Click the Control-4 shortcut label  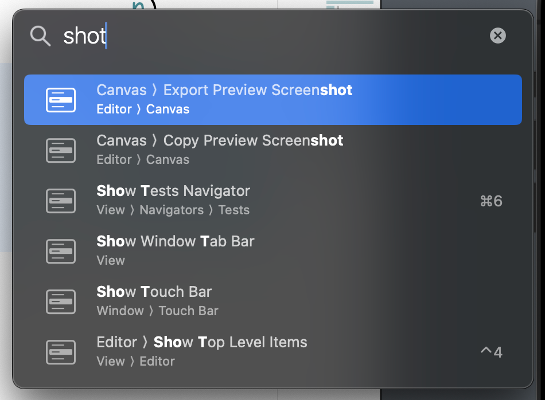tap(492, 352)
